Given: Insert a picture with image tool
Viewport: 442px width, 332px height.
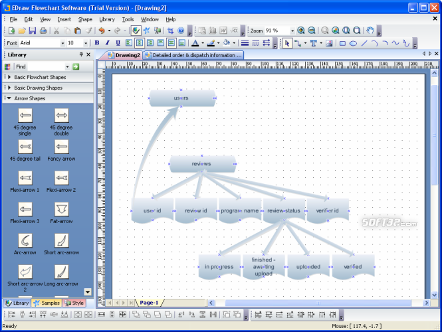Looking at the screenshot, I should tap(329, 43).
